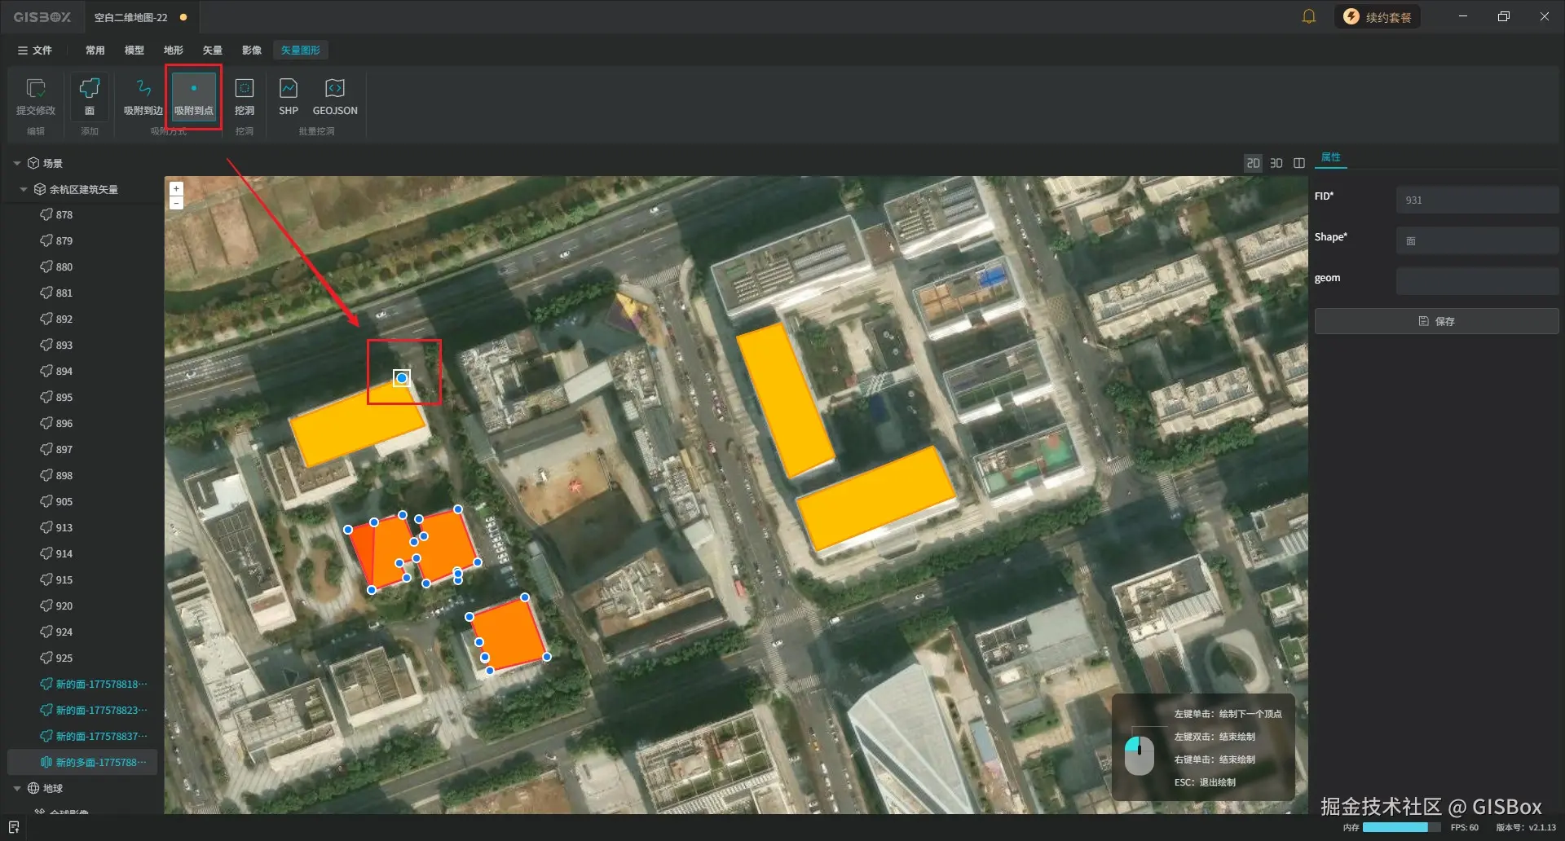The image size is (1565, 841).
Task: Click the 提交修改 (submit changes) tool
Action: click(36, 97)
